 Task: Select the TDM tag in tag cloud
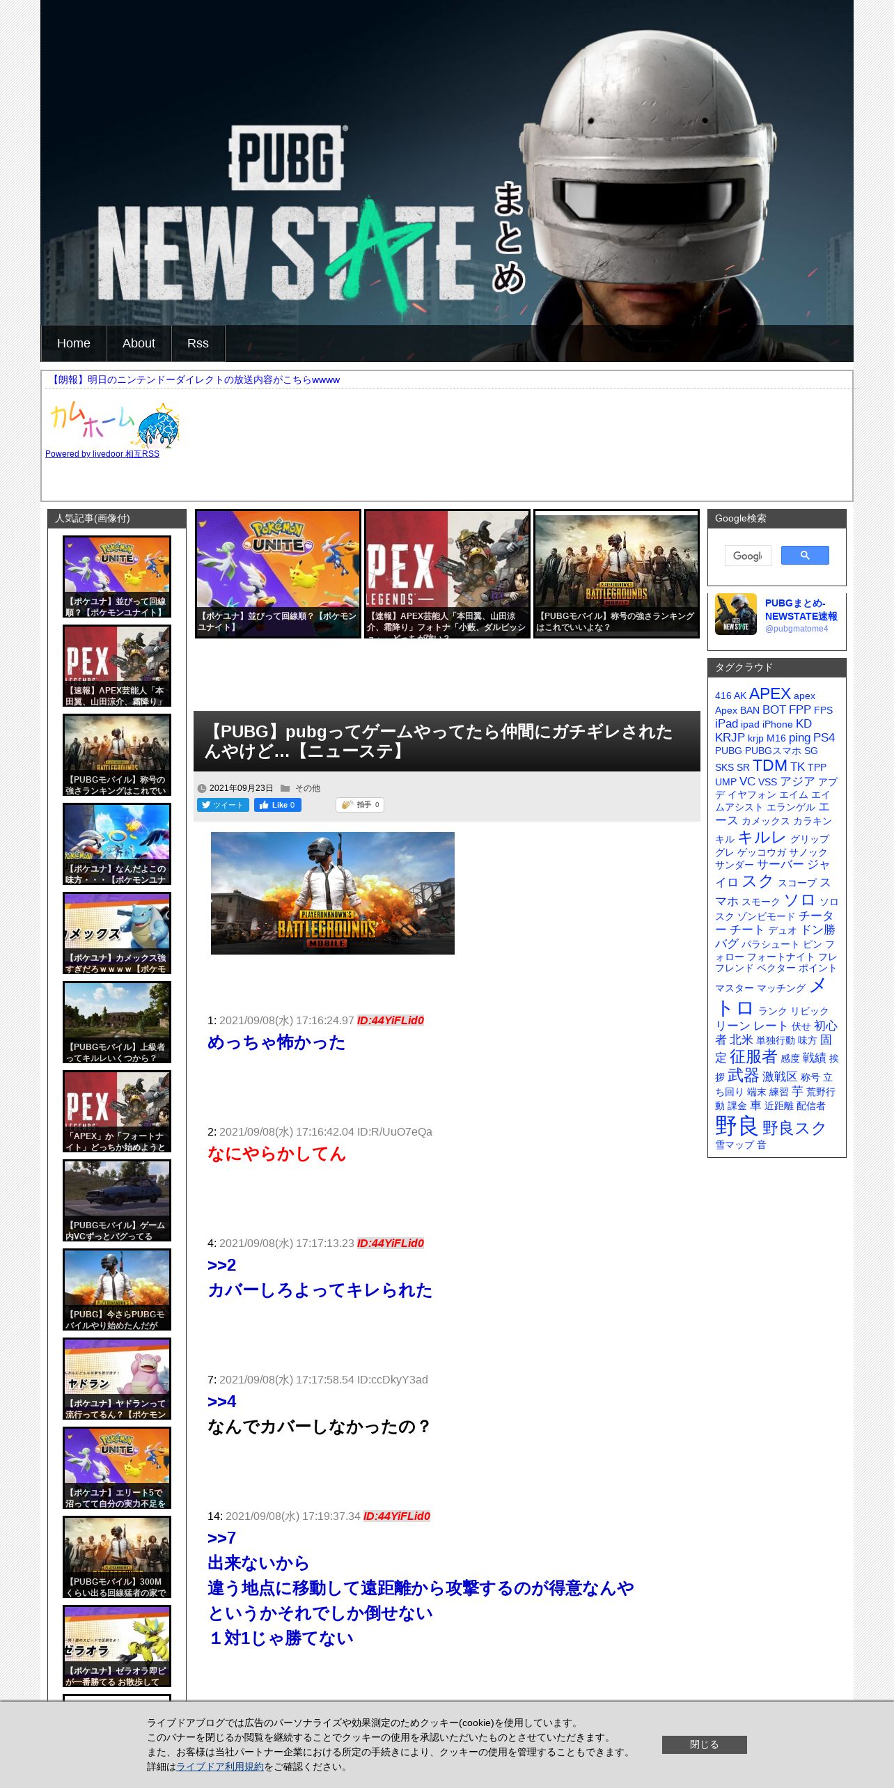(x=770, y=765)
